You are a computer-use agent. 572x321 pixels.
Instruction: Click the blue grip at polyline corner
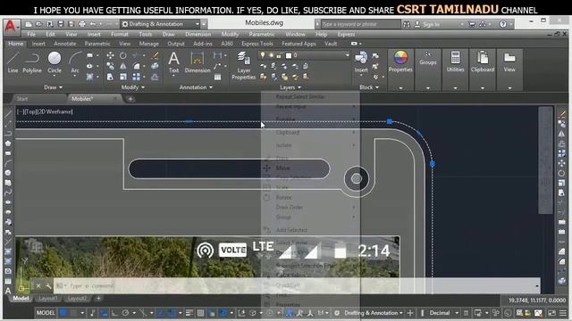point(390,121)
